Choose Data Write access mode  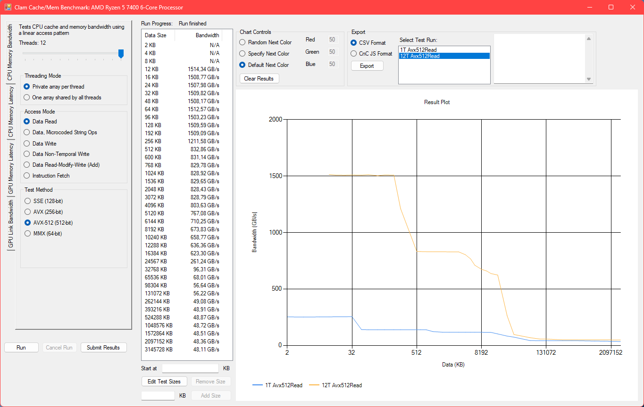coord(27,143)
